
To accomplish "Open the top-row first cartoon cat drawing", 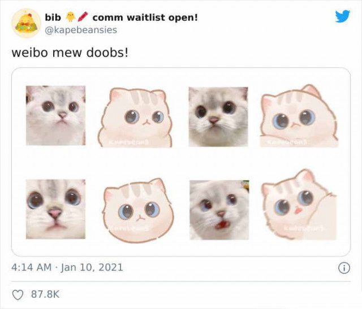I will click(x=135, y=117).
